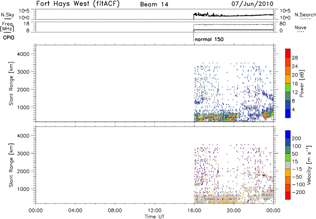Viewport: 316px width, 219px height.
Task: Click '4000' on the power panel range axis
Action: pos(23,54)
